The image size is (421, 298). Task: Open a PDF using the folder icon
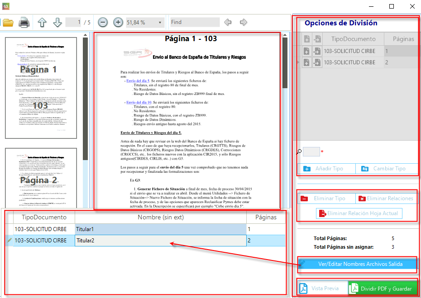click(8, 22)
